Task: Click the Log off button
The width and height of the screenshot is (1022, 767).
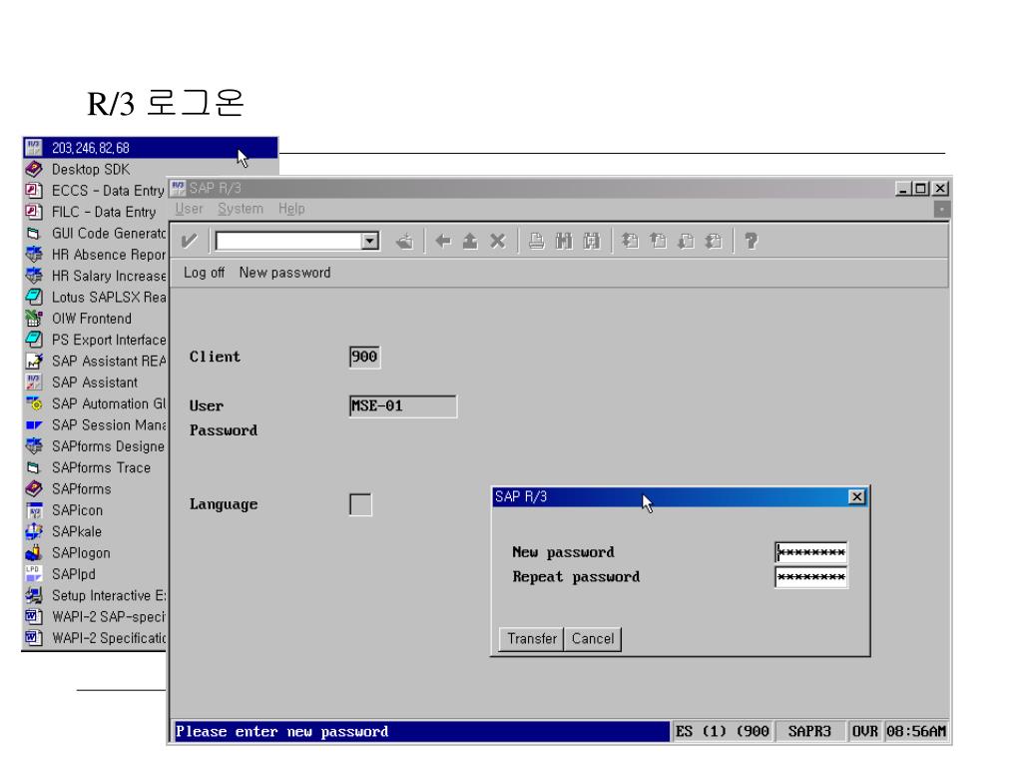Action: [x=204, y=273]
